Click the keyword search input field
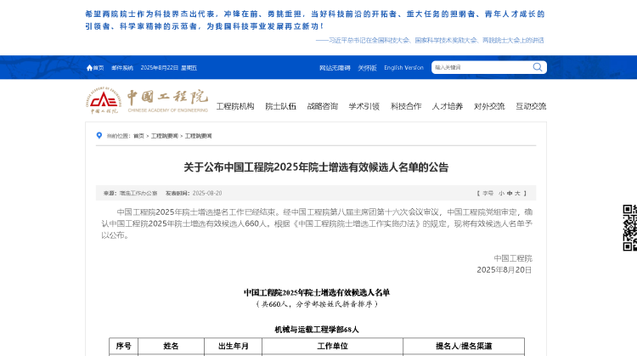Viewport: 637px width, 356px height. (x=480, y=67)
